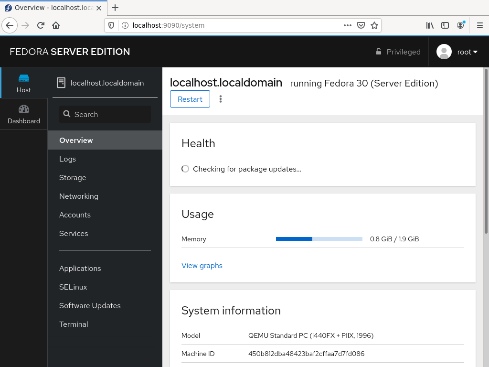Click the Restart button
The width and height of the screenshot is (489, 367).
pyautogui.click(x=190, y=99)
